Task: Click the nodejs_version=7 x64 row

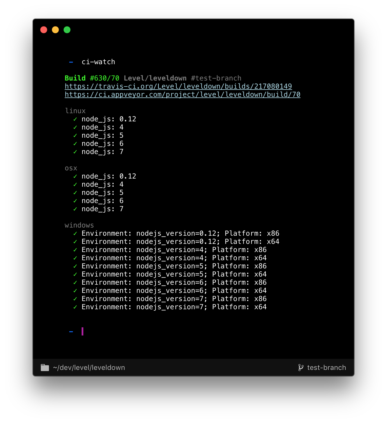Action: [x=170, y=307]
